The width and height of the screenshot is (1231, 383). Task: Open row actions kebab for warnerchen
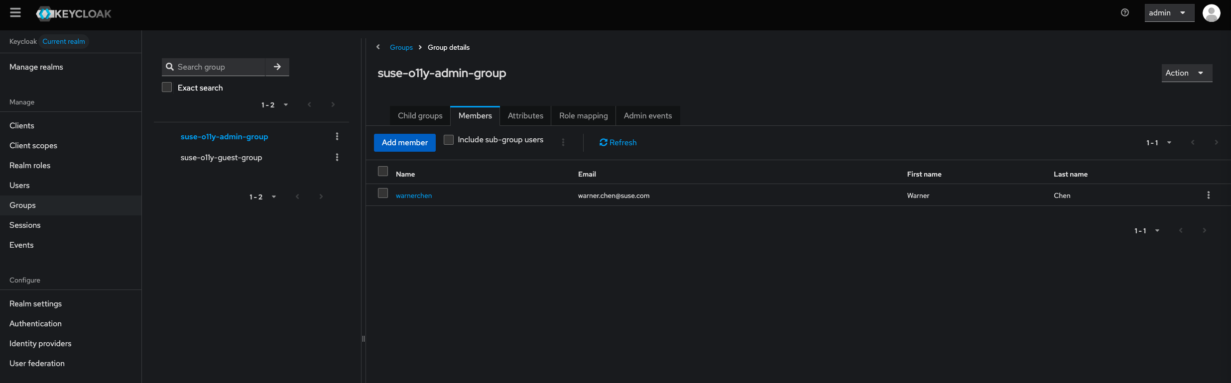[1208, 195]
